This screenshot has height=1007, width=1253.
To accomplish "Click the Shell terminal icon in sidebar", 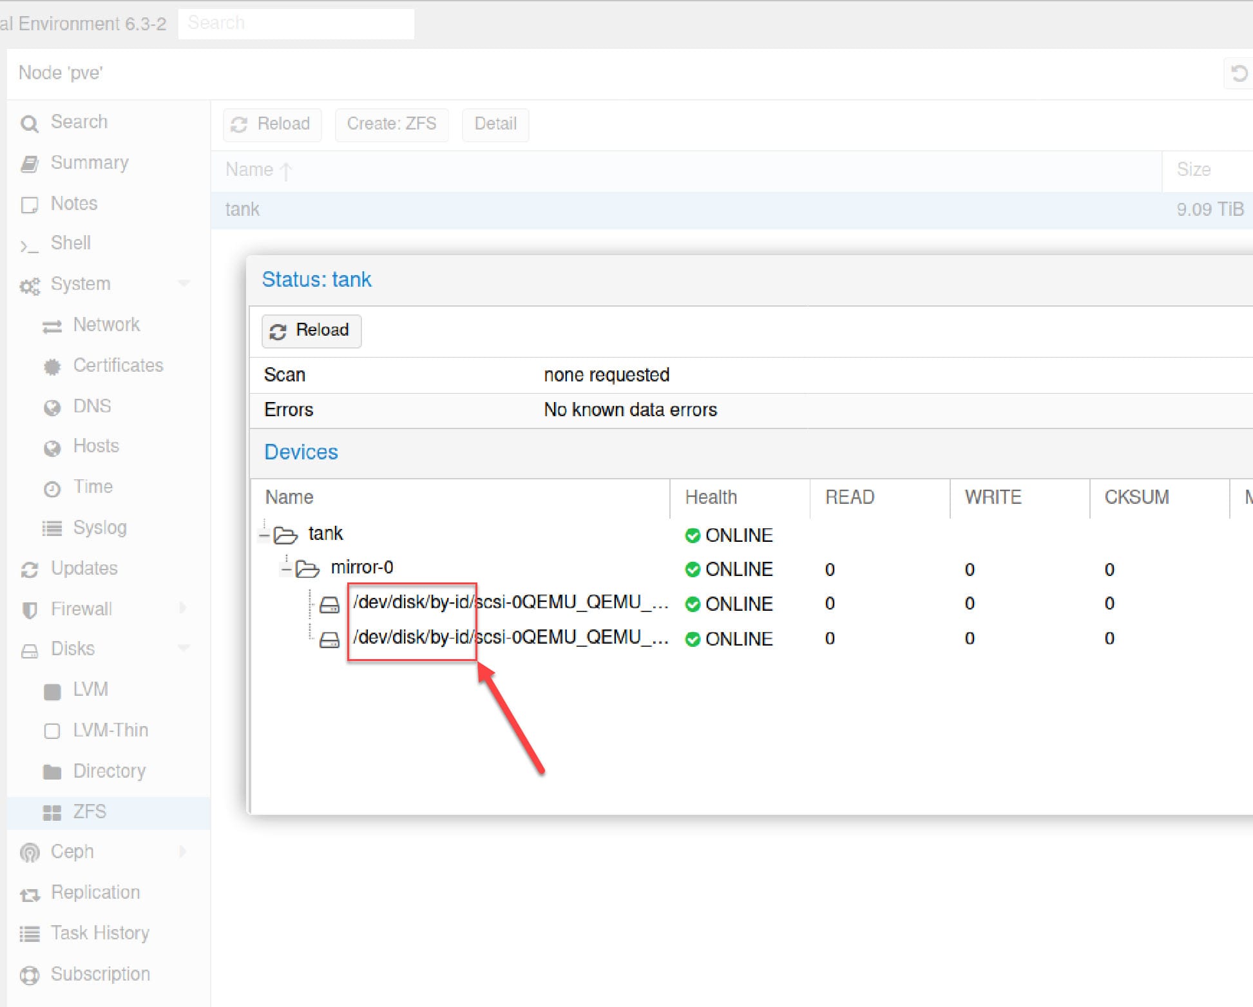I will [29, 245].
